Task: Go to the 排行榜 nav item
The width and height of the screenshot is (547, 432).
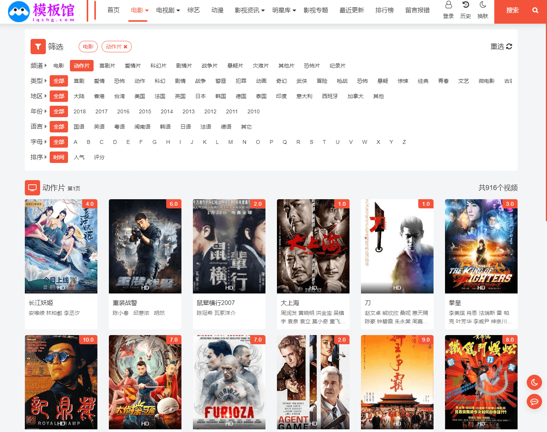Action: (384, 10)
